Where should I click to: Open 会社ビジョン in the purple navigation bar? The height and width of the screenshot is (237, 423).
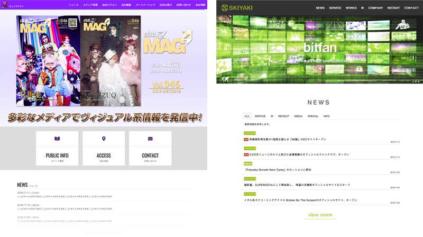(109, 5)
